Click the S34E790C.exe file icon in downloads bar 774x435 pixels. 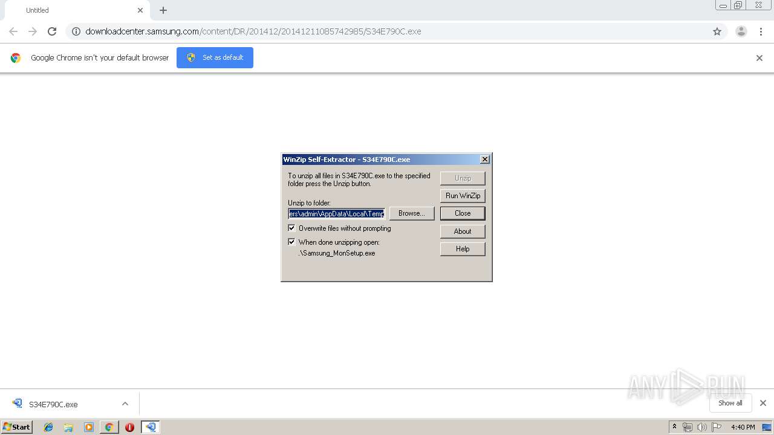click(17, 404)
